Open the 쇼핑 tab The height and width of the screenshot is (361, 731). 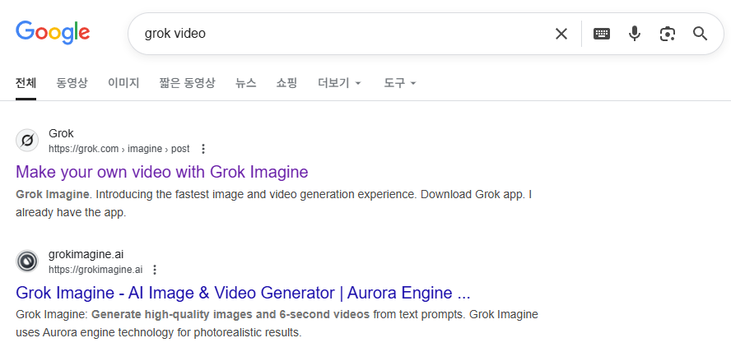pos(286,83)
